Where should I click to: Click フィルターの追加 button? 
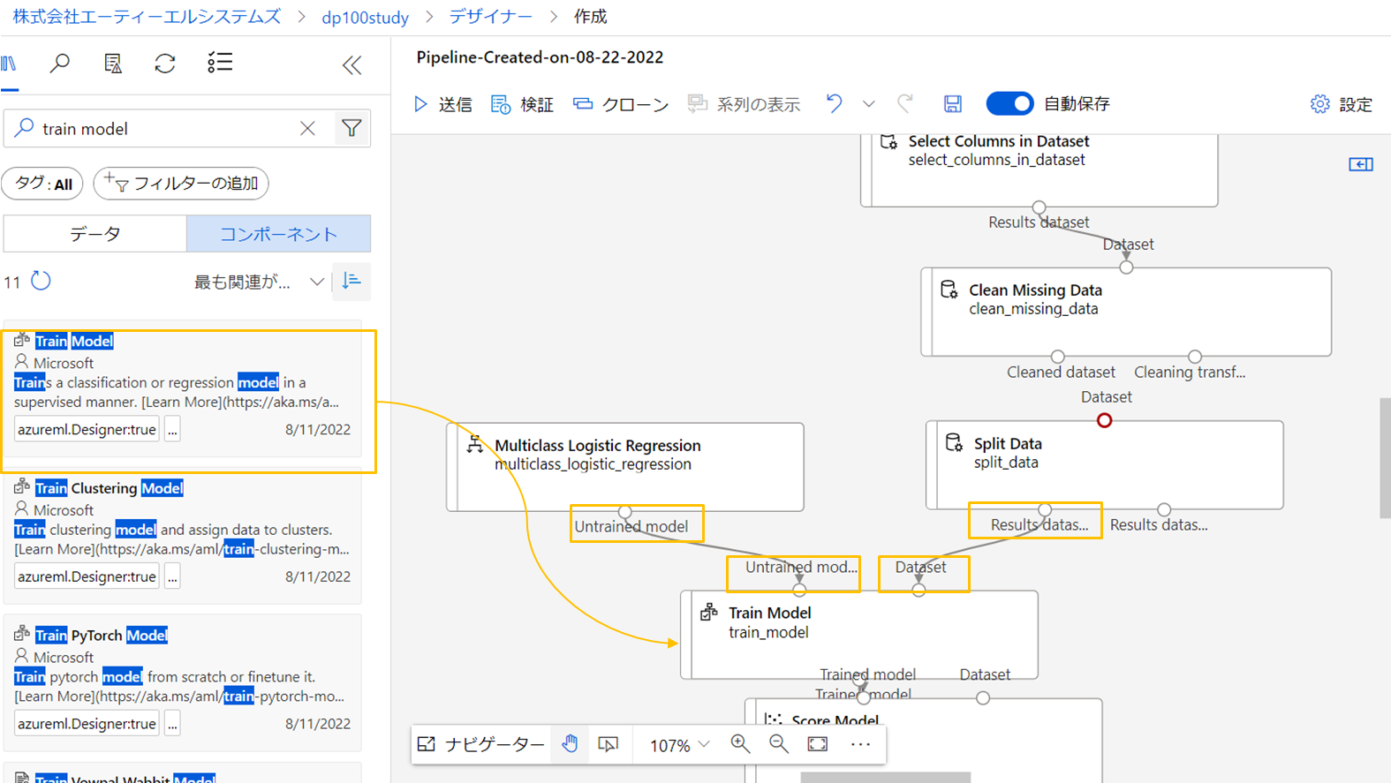(181, 184)
